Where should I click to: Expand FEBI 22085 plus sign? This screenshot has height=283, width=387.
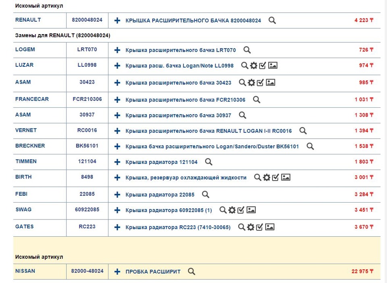[117, 195]
